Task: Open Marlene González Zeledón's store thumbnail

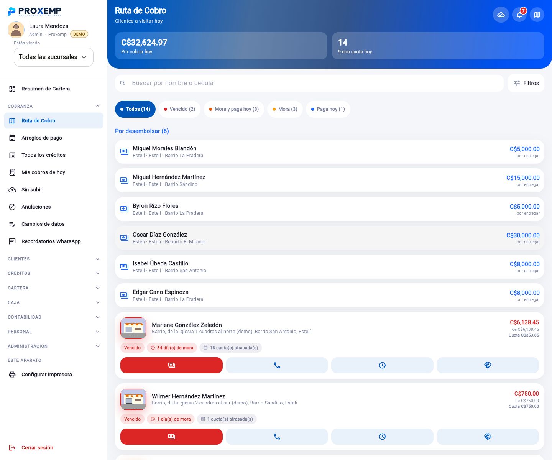Action: [133, 328]
